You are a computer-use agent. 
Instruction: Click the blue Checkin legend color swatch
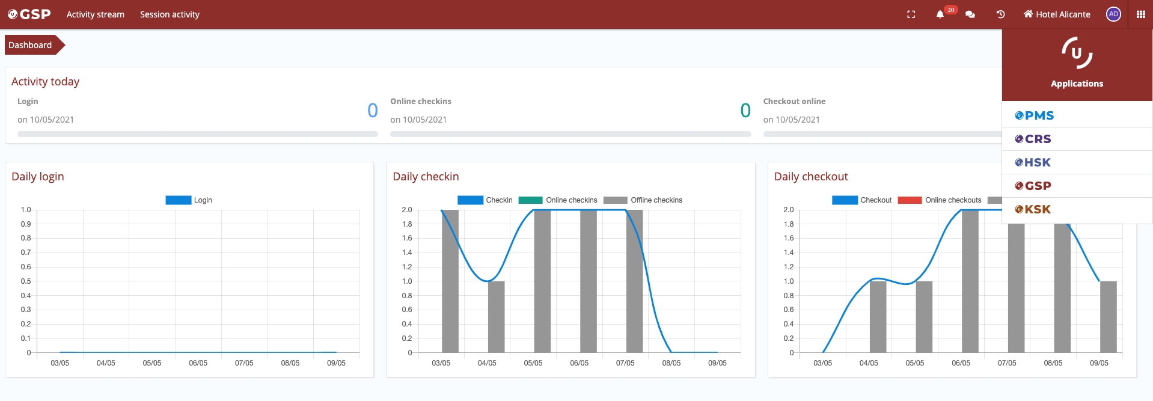[470, 200]
